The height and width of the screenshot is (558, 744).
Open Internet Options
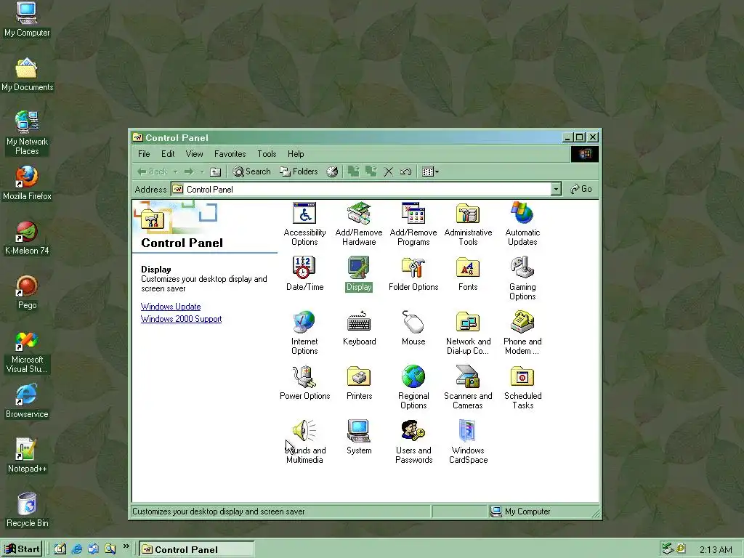(304, 333)
